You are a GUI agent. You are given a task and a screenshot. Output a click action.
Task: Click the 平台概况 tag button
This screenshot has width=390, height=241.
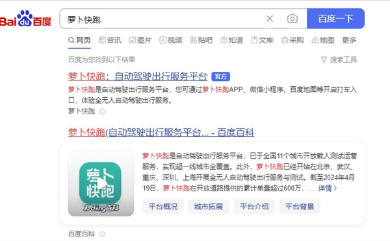[x=163, y=207]
